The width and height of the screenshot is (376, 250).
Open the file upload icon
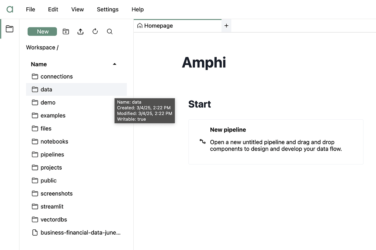tap(80, 32)
